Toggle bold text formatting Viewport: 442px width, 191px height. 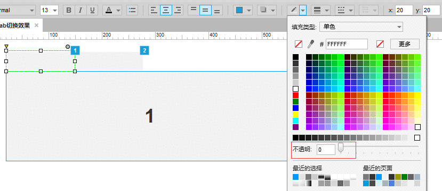click(69, 11)
